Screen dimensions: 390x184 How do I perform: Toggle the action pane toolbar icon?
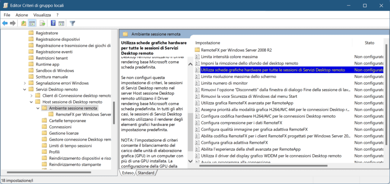coord(61,23)
